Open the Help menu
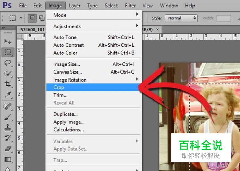Image resolution: width=240 pixels, height=171 pixels. click(x=190, y=6)
